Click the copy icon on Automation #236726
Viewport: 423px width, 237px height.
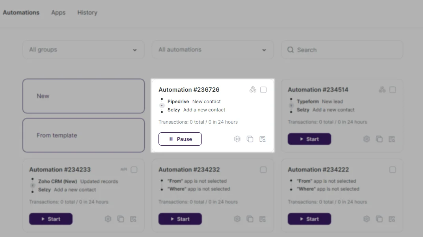tap(250, 139)
